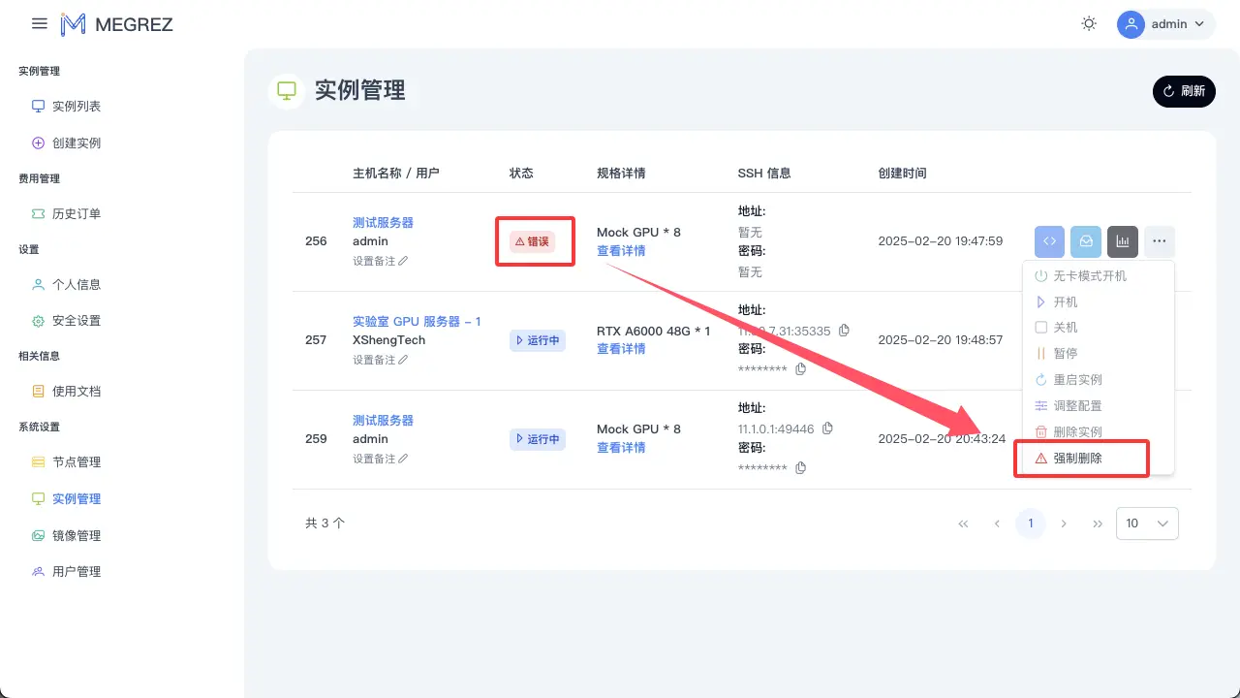Select the 节点管理 sidebar icon
Screen dimensions: 1240x698
(38, 461)
